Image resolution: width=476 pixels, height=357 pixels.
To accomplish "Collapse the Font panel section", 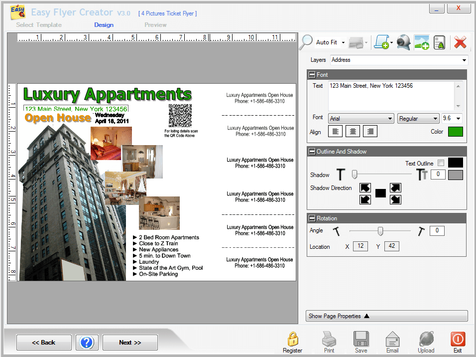I will click(x=312, y=74).
